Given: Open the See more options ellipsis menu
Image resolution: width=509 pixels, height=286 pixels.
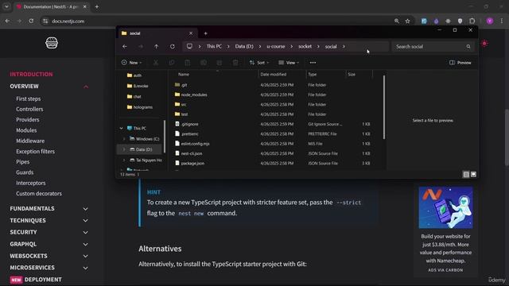Looking at the screenshot, I should coord(313,63).
